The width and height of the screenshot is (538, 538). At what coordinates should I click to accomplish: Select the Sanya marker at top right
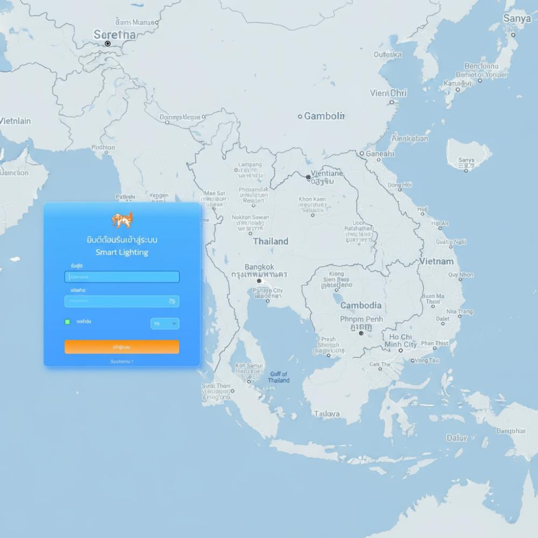(513, 34)
